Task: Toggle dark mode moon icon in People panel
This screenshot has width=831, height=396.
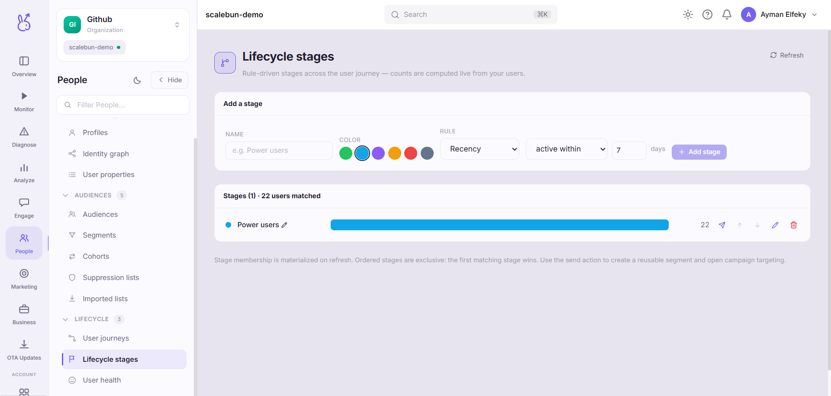Action: pos(137,80)
